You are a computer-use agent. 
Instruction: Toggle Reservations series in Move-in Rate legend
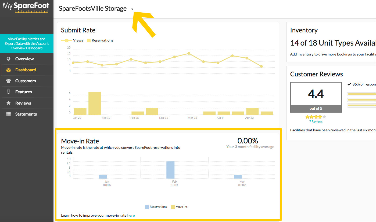click(156, 207)
